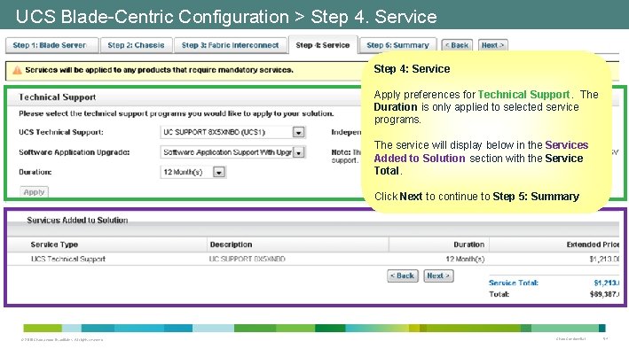Click the lower Next > button
629x349 pixels.
pyautogui.click(x=438, y=275)
